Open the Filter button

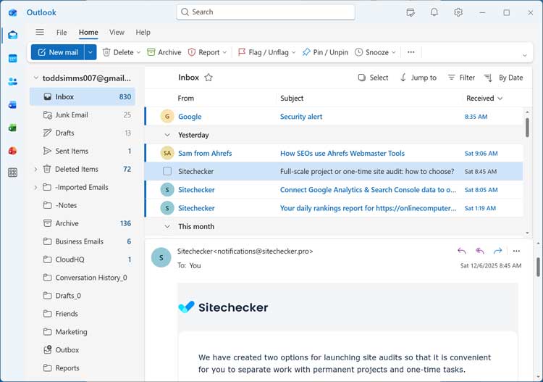[x=461, y=78]
